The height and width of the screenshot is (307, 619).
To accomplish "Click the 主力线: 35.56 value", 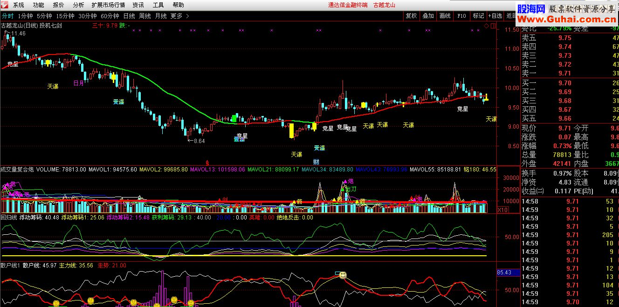I will (x=76, y=266).
